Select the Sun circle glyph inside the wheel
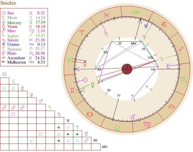The height and width of the screenshot is (152, 193). click(85, 80)
